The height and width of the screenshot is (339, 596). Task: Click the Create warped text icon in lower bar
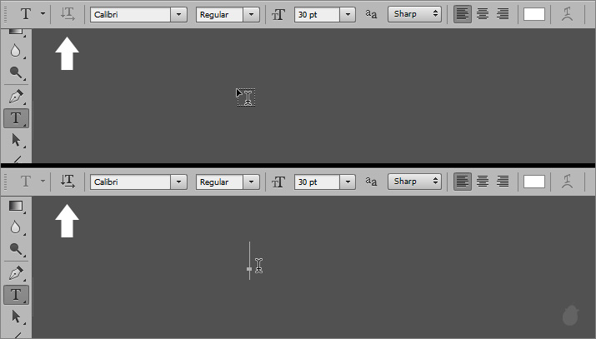pyautogui.click(x=567, y=182)
